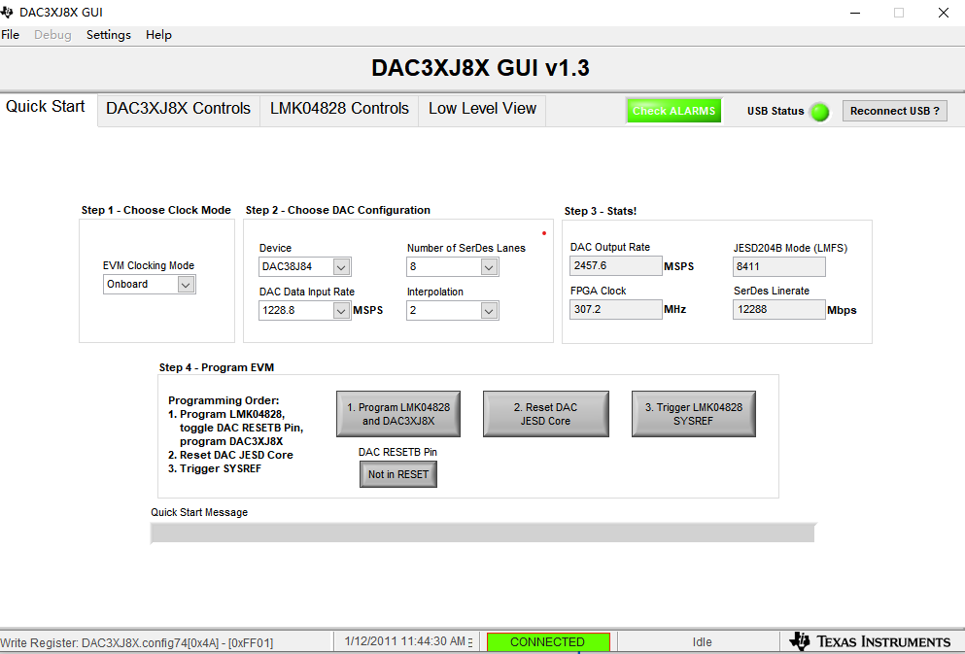The width and height of the screenshot is (965, 654).
Task: Click the DAC RESETB Pin label
Action: click(397, 452)
